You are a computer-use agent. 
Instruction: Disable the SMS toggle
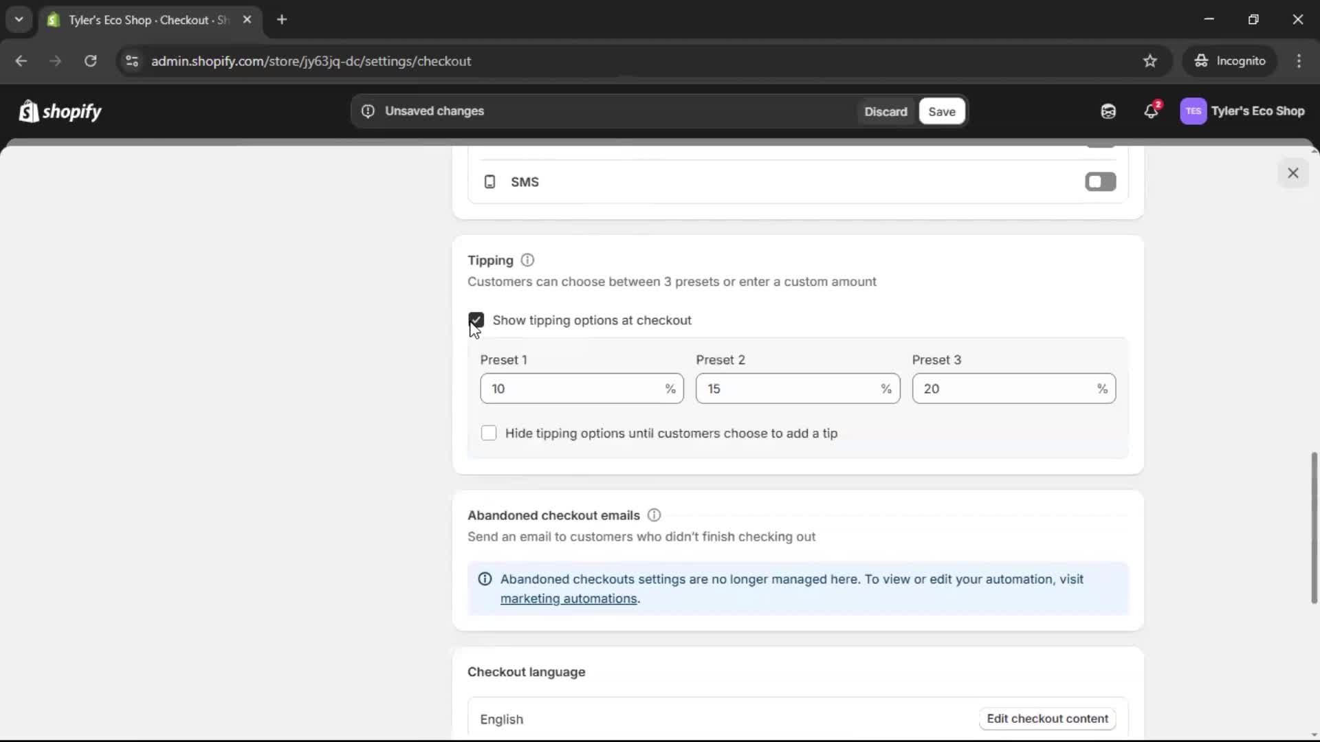pyautogui.click(x=1099, y=181)
